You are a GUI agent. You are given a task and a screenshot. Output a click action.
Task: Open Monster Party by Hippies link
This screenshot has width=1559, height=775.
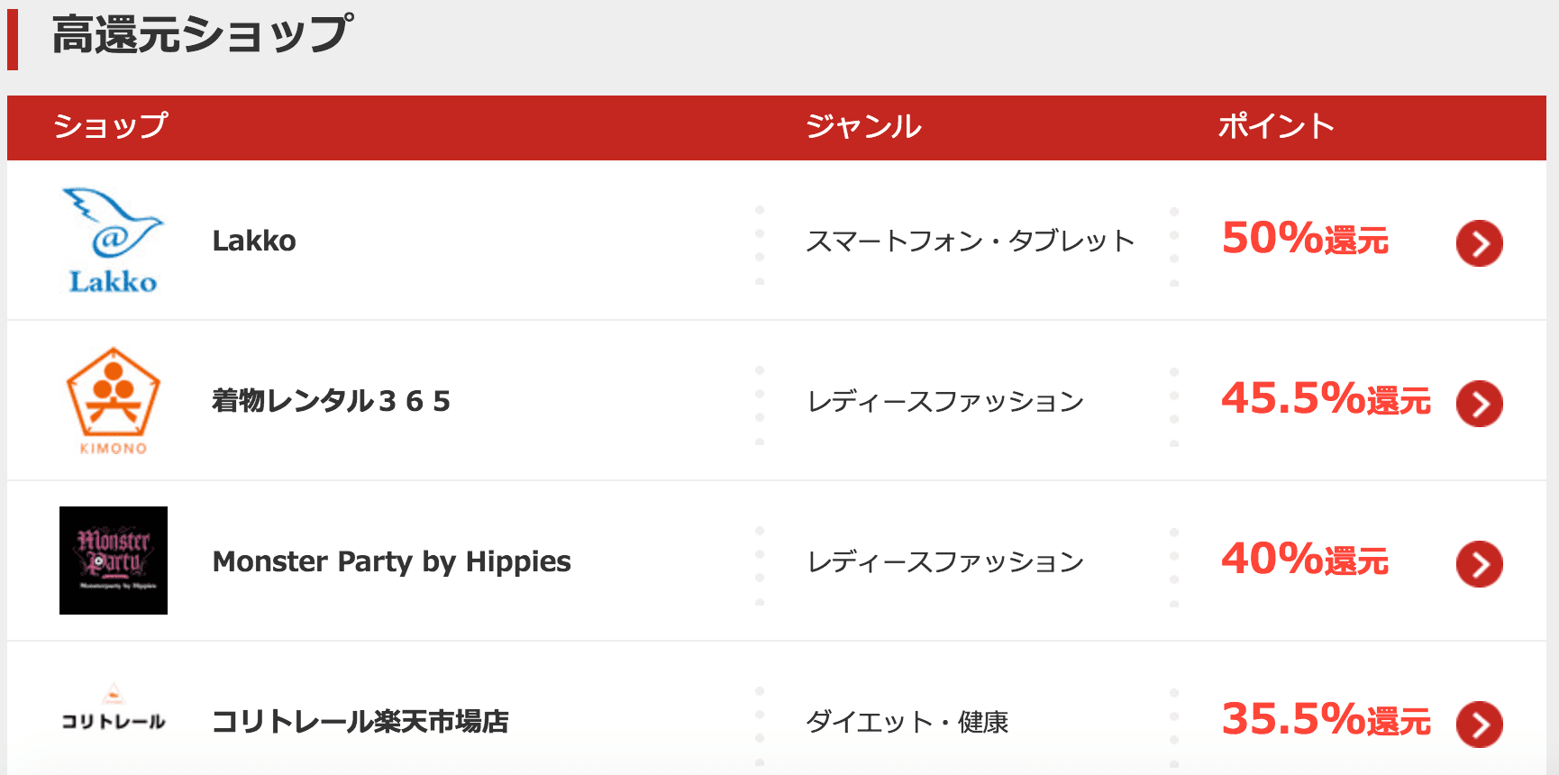tap(391, 561)
